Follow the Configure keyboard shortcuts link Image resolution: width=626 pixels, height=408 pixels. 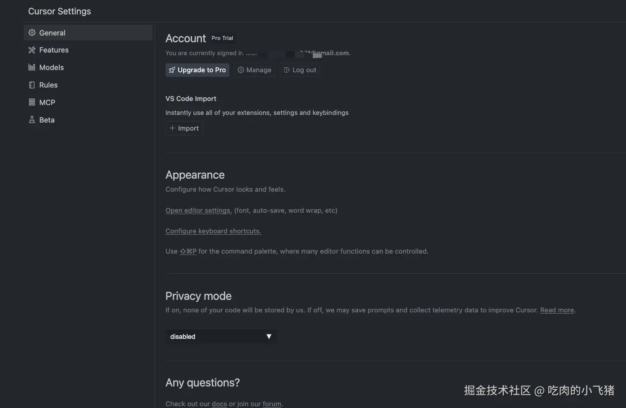pos(213,231)
